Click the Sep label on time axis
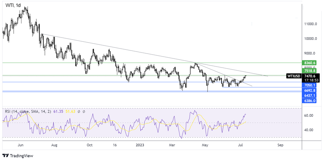 coord(280,145)
